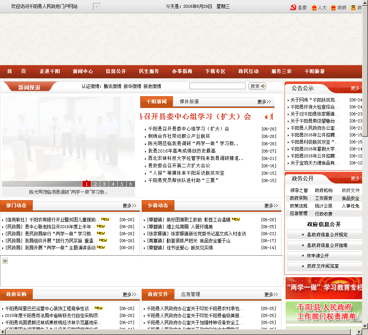
Task: Click broken image placeholder below 部门动态 list
Action: [x=5, y=261]
